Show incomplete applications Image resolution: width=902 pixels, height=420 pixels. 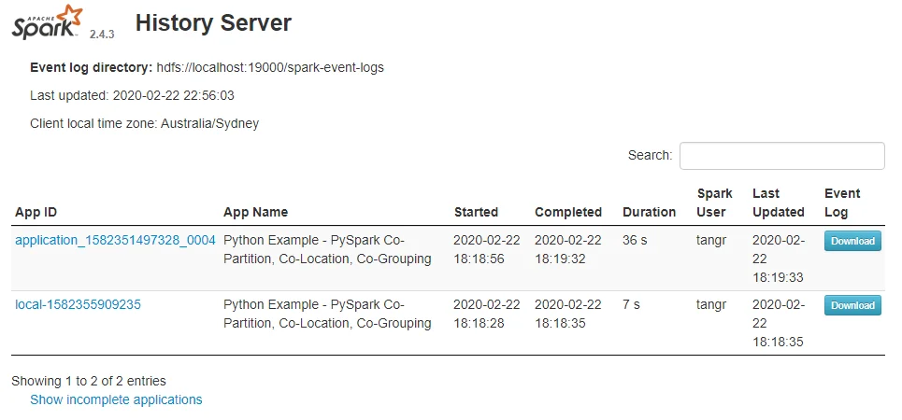pyautogui.click(x=116, y=399)
